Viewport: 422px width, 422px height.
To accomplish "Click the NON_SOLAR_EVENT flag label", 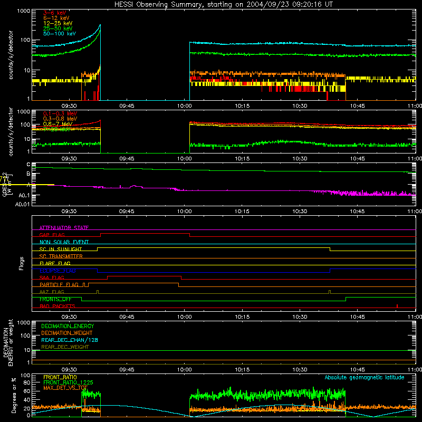I will click(x=64, y=242).
